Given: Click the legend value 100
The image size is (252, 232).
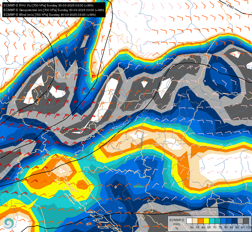Looking at the screenshot, I should [249, 227].
